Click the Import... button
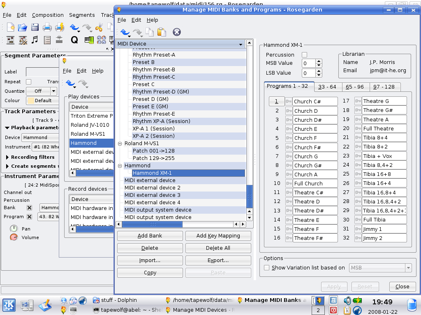Image resolution: width=421 pixels, height=315 pixels. [150, 260]
